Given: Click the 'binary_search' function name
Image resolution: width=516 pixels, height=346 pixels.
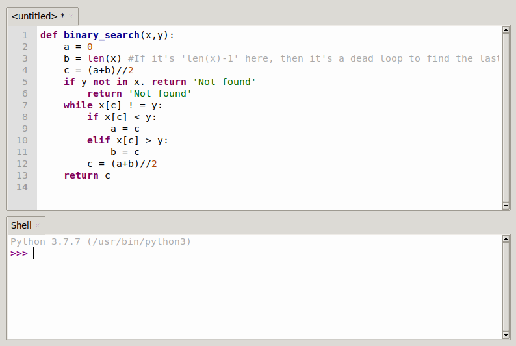Looking at the screenshot, I should coord(101,35).
